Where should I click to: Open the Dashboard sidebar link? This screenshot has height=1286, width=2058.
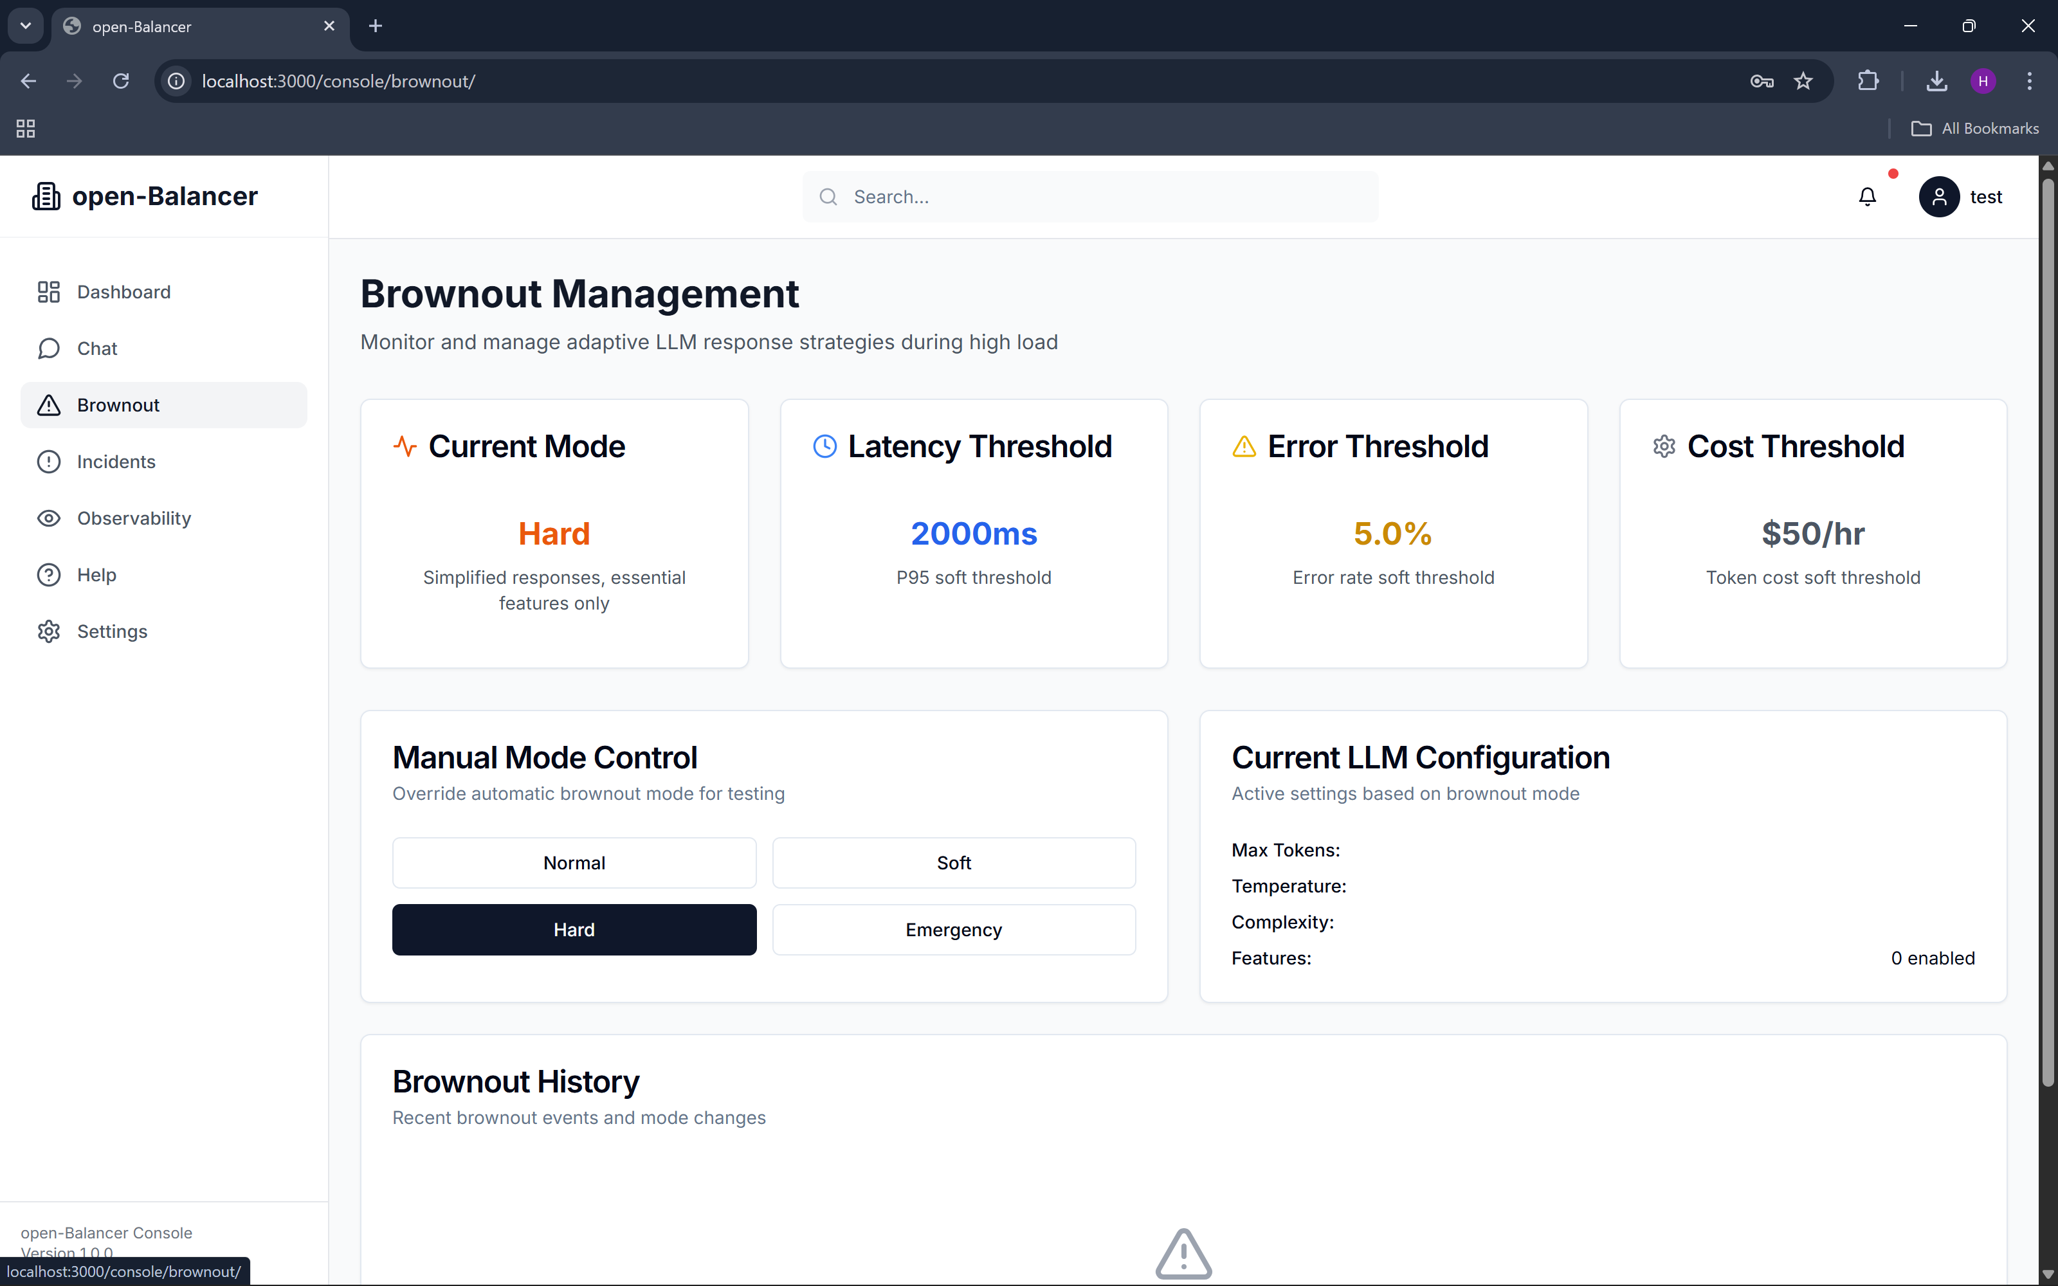(123, 292)
